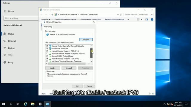This screenshot has height=107, width=191.
Task: Go up one level in Network Connections
Action: 52,15
